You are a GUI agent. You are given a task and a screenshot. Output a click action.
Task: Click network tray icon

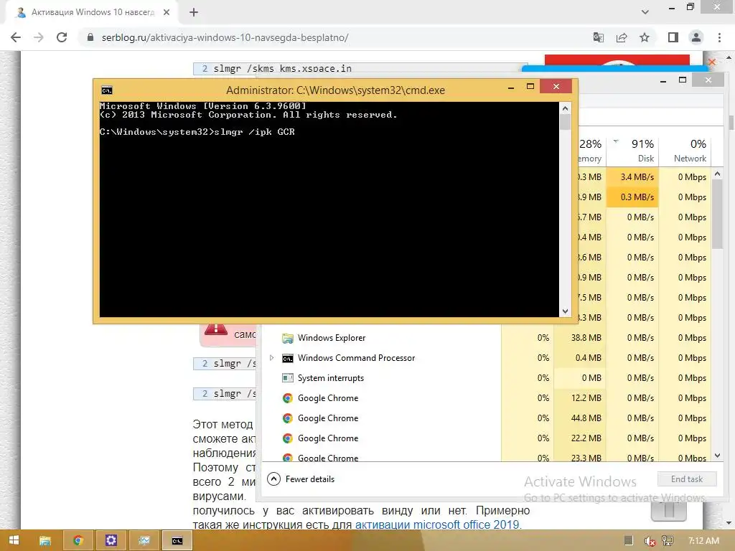click(668, 541)
